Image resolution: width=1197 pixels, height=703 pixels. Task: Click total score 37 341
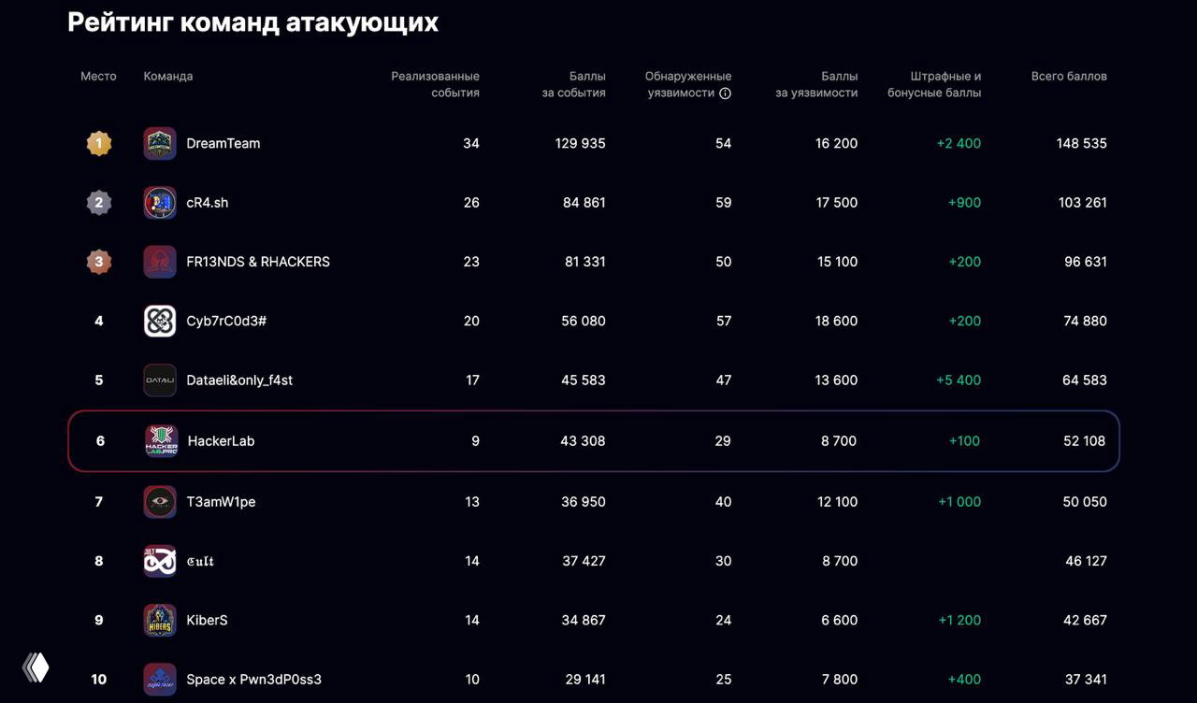(1086, 680)
